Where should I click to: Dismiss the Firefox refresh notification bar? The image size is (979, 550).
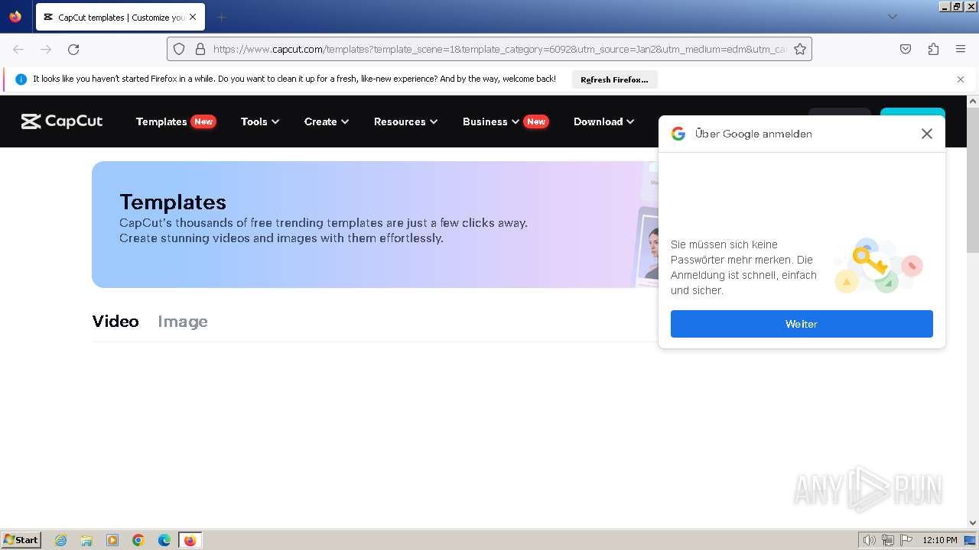pyautogui.click(x=961, y=79)
